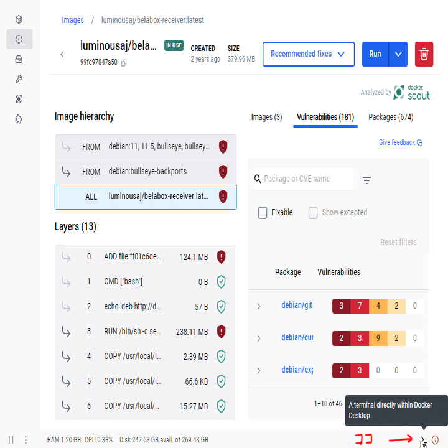
Task: Delete the image with trash button
Action: click(424, 54)
